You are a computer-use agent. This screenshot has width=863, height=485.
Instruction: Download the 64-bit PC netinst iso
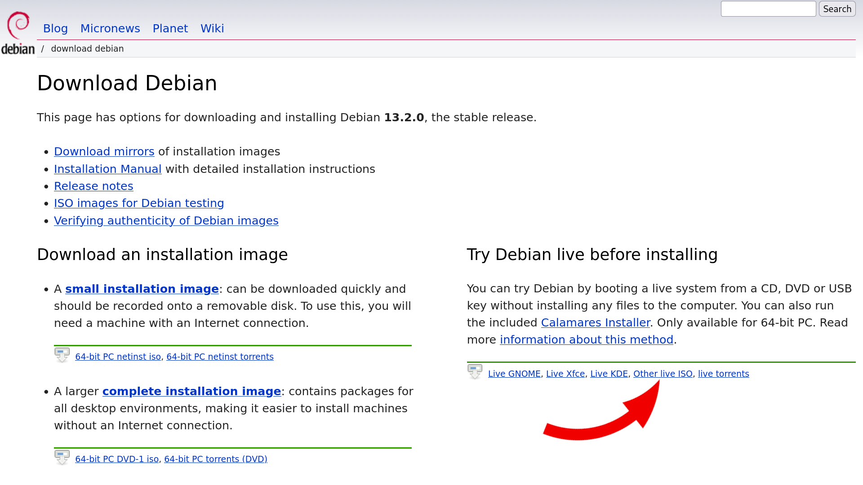point(118,356)
